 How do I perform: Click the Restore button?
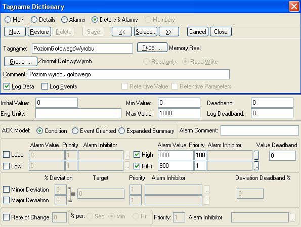(x=39, y=32)
